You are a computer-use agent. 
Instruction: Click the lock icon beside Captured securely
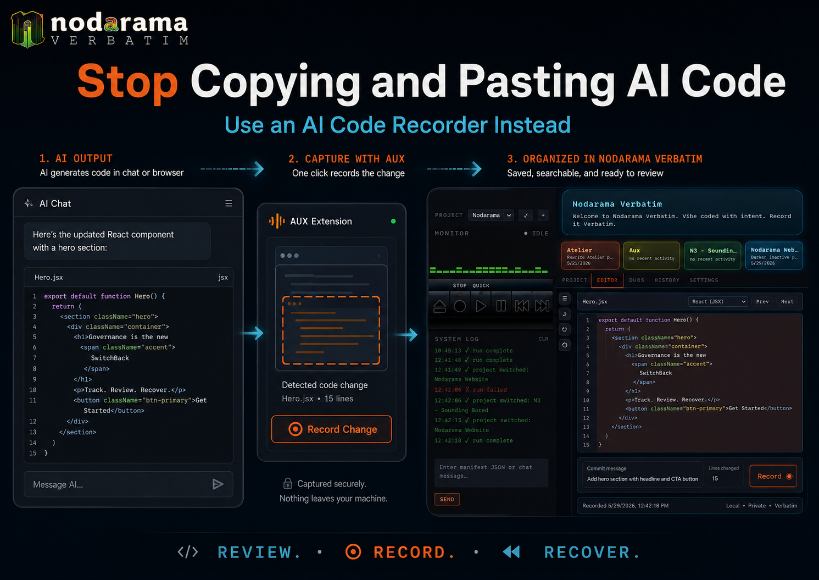click(x=287, y=483)
